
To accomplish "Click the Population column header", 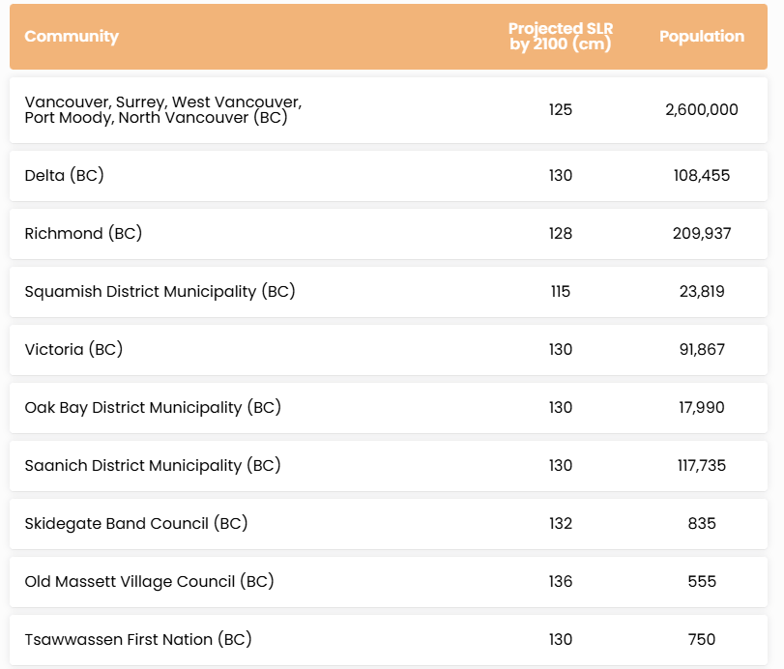I will point(702,36).
